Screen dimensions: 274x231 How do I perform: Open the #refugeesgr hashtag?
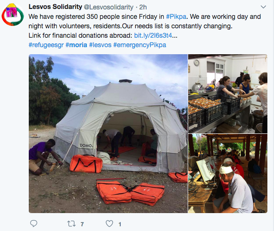46,45
